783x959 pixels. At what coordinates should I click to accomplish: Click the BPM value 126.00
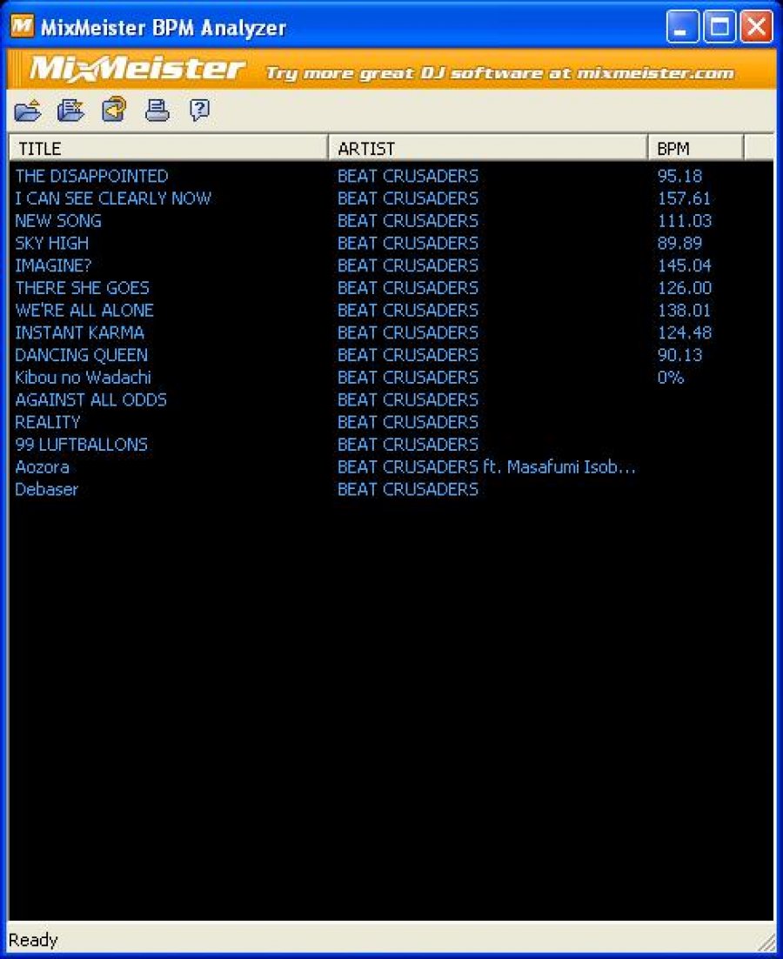(685, 288)
